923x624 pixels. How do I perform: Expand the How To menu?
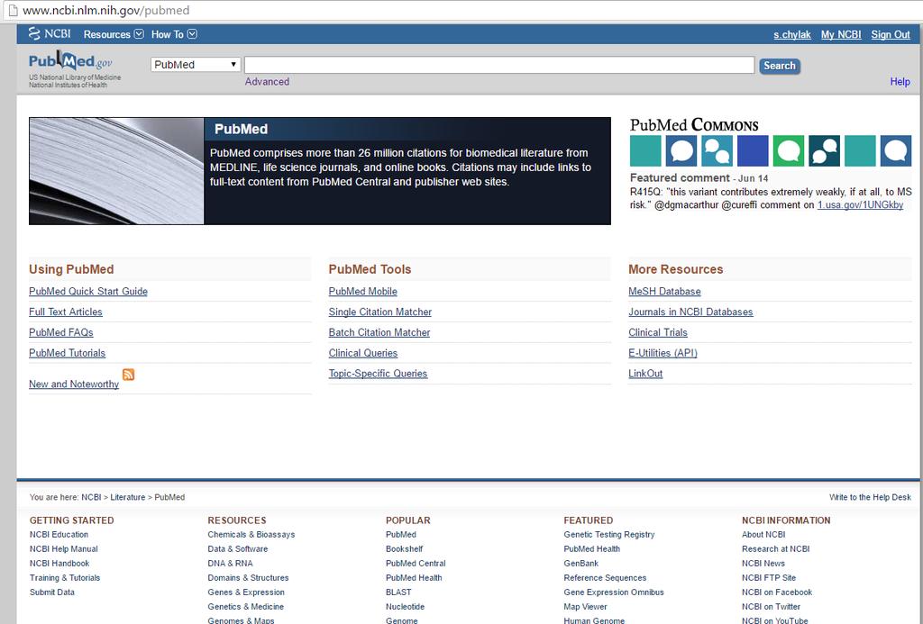[x=174, y=34]
